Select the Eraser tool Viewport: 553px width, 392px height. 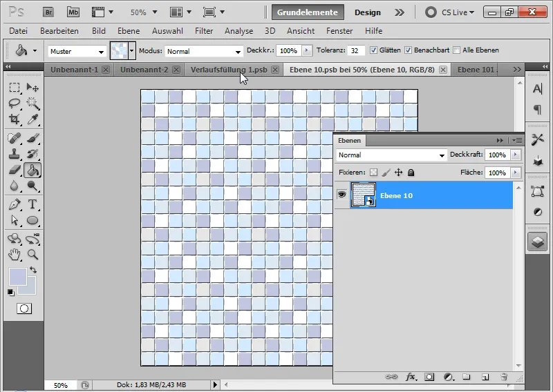point(15,170)
